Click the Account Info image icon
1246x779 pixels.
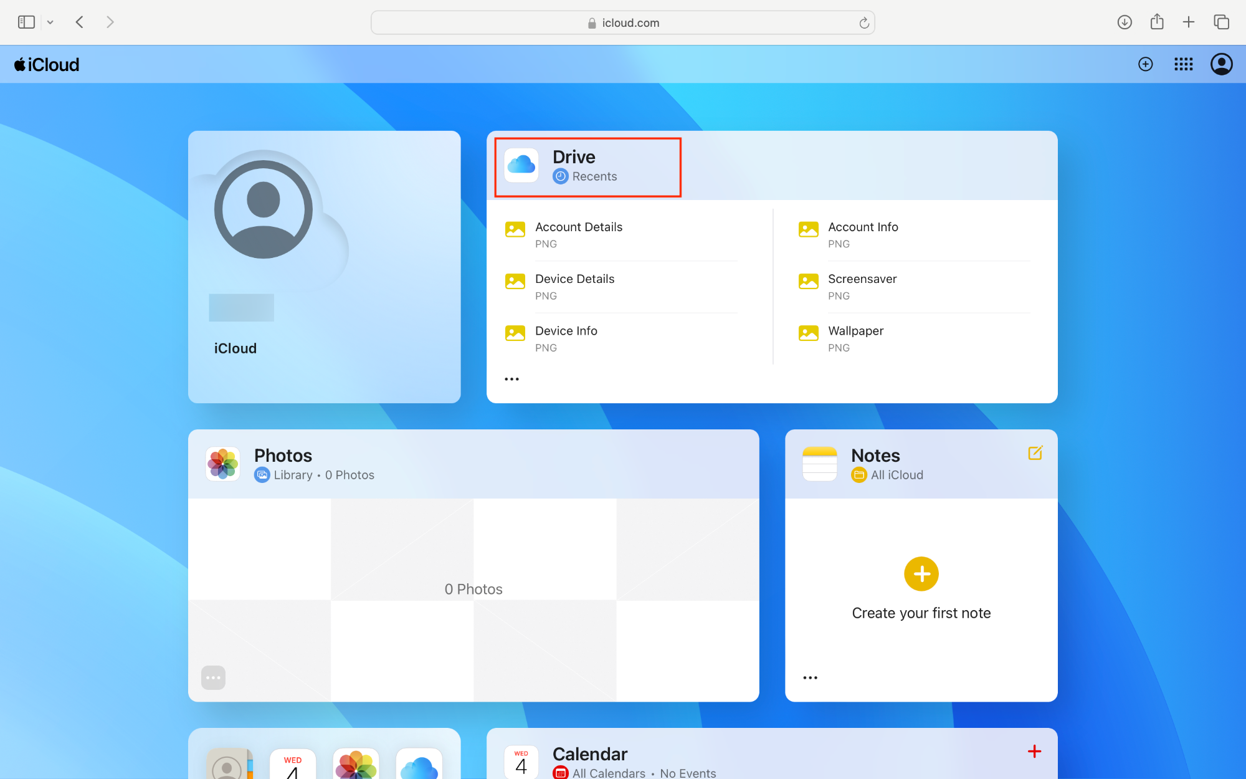808,229
